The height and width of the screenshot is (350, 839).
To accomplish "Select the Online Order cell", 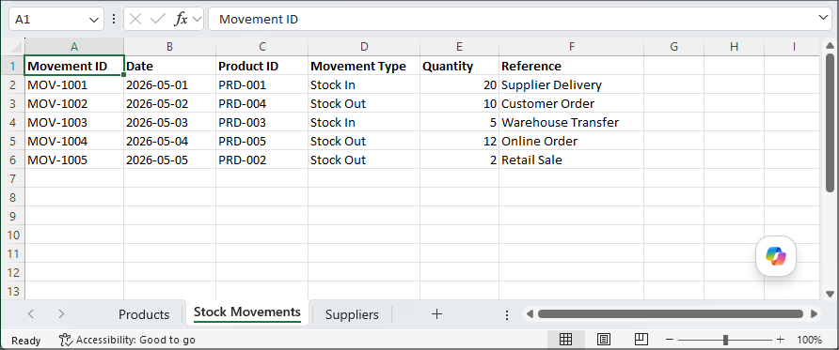I will click(x=572, y=142).
